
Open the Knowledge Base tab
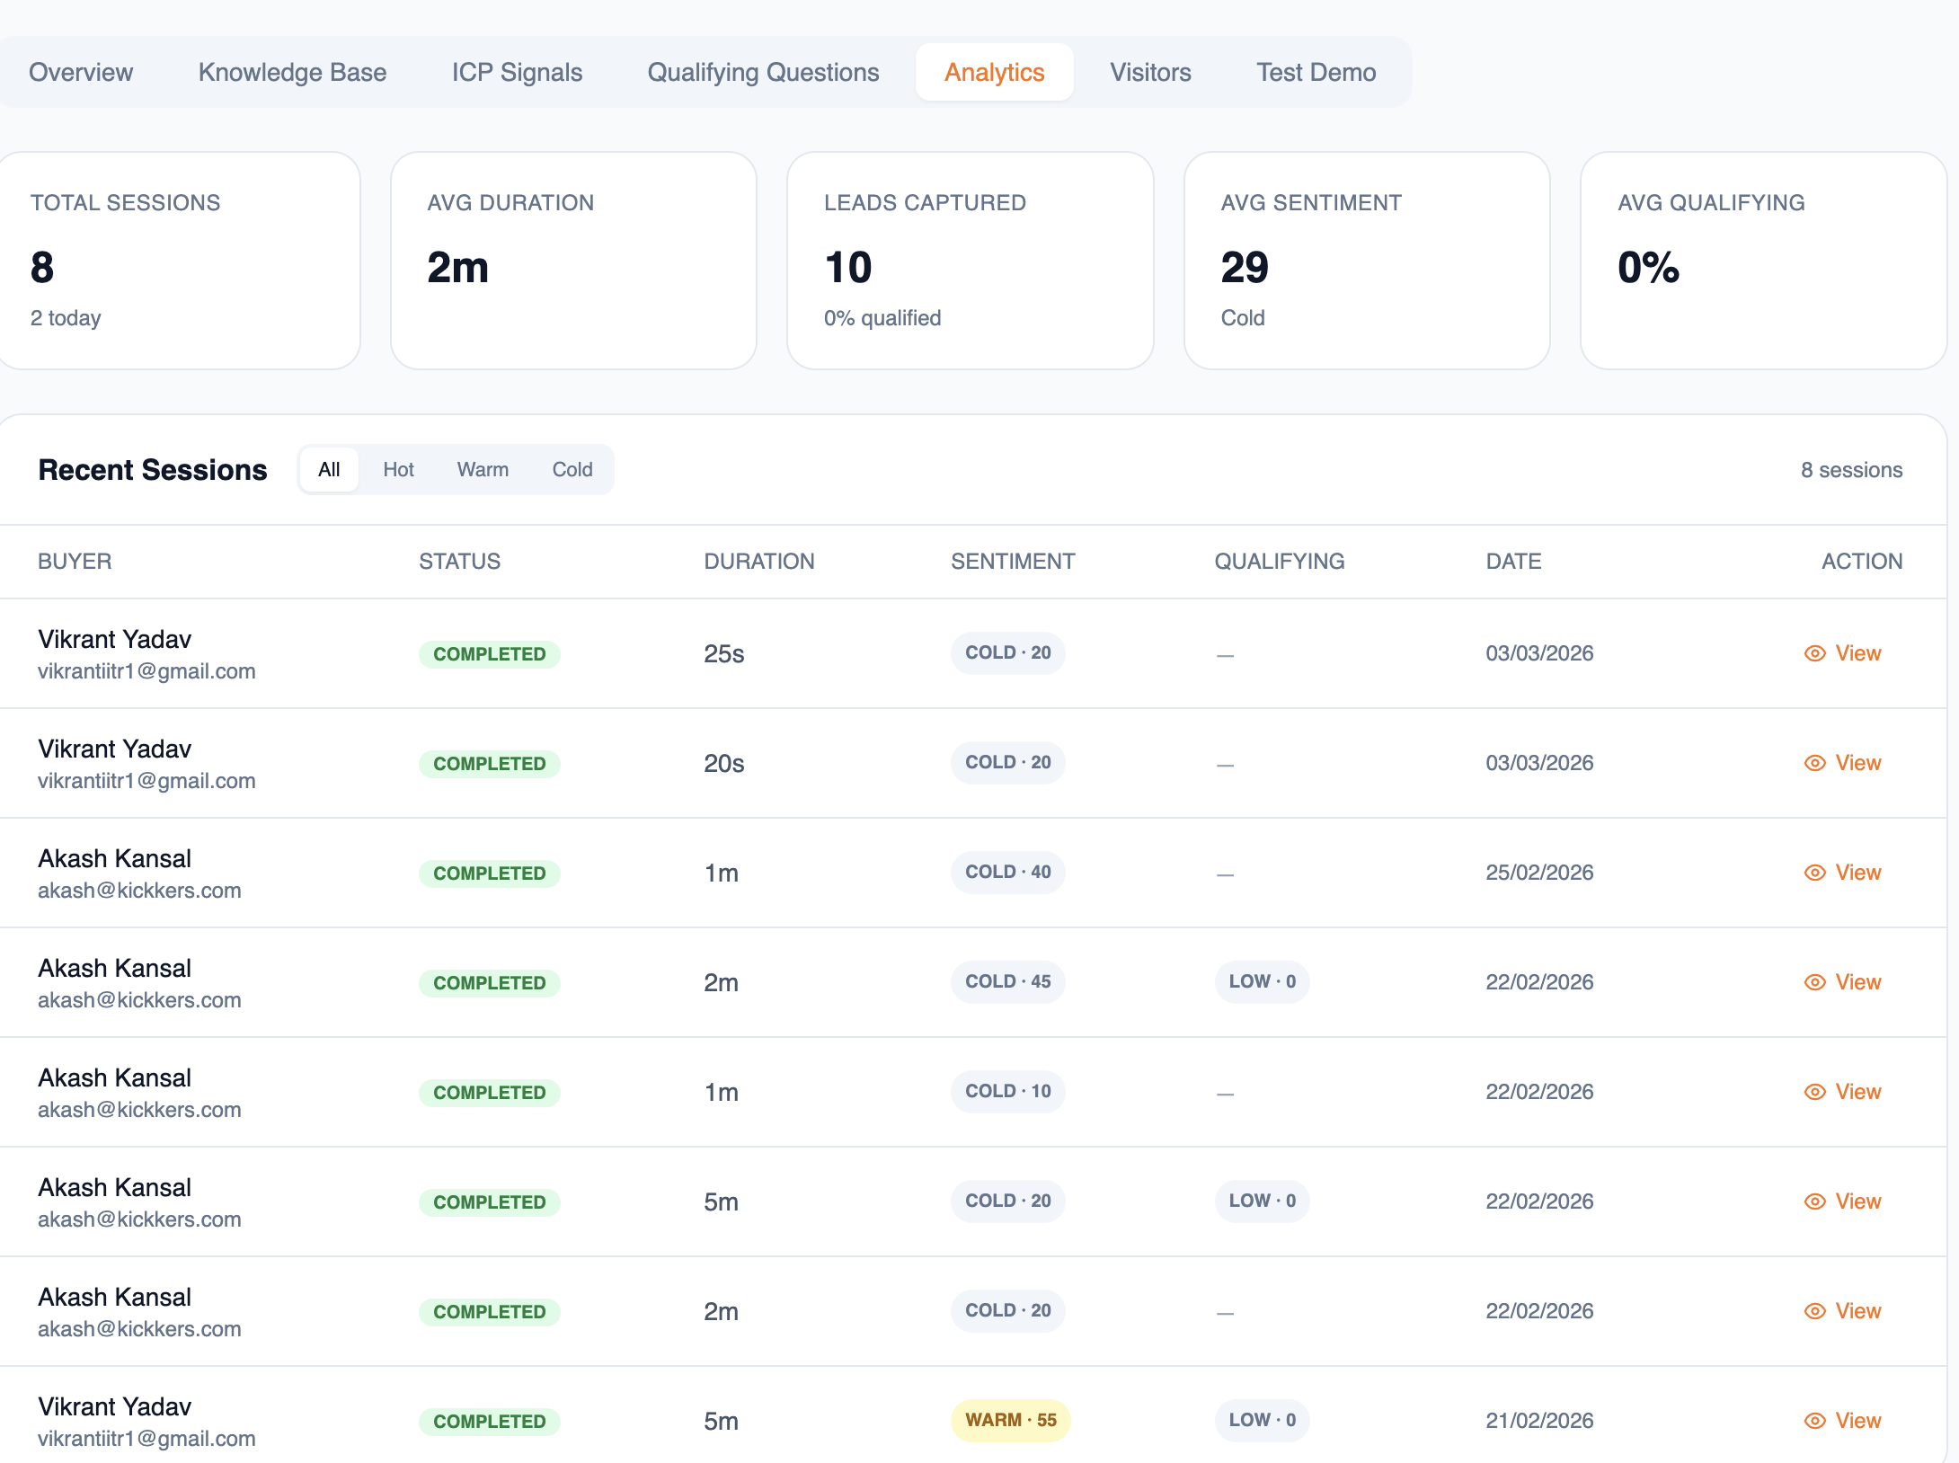(x=292, y=72)
